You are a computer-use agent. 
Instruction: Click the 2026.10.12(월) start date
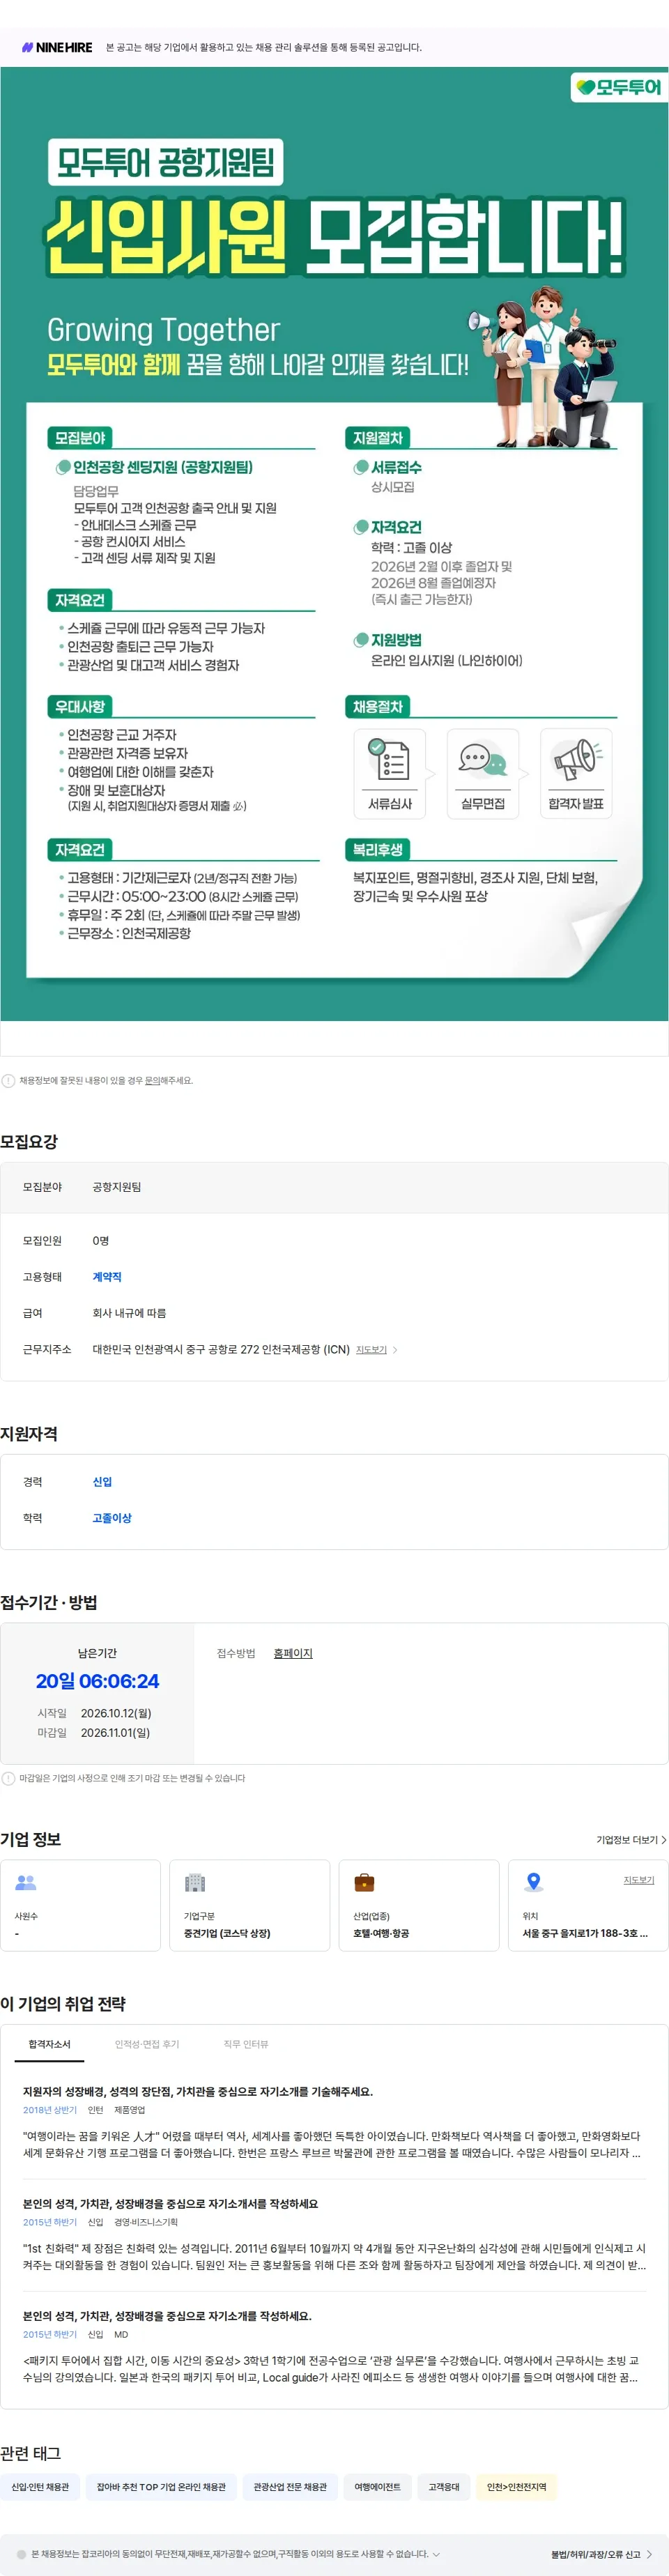click(116, 1713)
